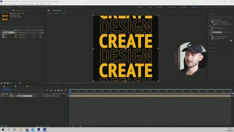Image resolution: width=234 pixels, height=132 pixels.
Task: Toggle Hide Shy Layers switch in timeline
Action: [x=55, y=90]
